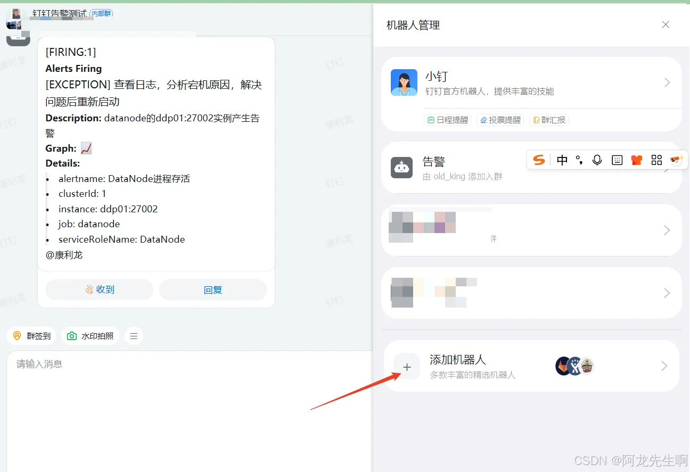Click the 日程提醒 skill tag
690x472 pixels.
[447, 120]
